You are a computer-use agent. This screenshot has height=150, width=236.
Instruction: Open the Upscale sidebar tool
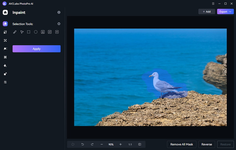(5, 74)
